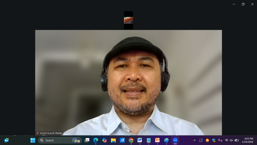Click the Ismail Suardi Wekke name label

coord(51,133)
